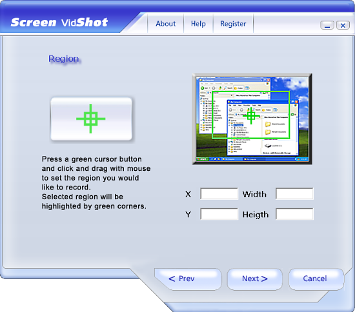Open the Help menu item

click(x=198, y=24)
